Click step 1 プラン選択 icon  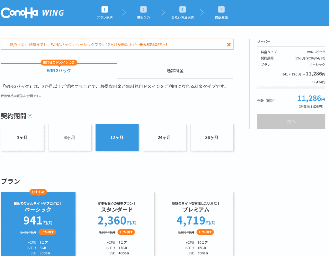104,9
